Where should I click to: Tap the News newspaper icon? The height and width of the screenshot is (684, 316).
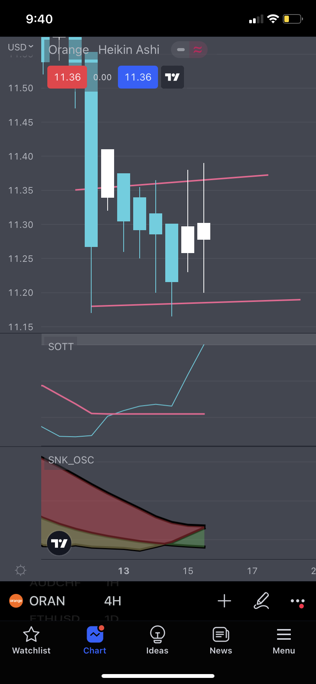coord(221,635)
